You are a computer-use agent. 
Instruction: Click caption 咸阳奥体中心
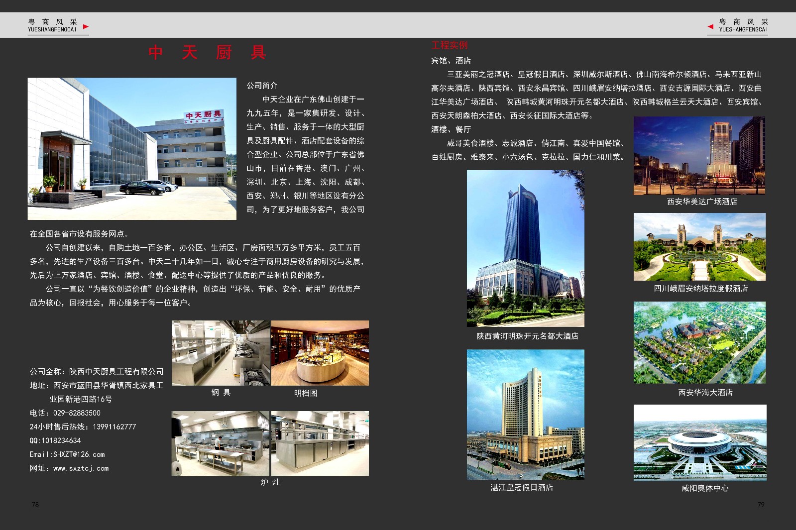705,489
